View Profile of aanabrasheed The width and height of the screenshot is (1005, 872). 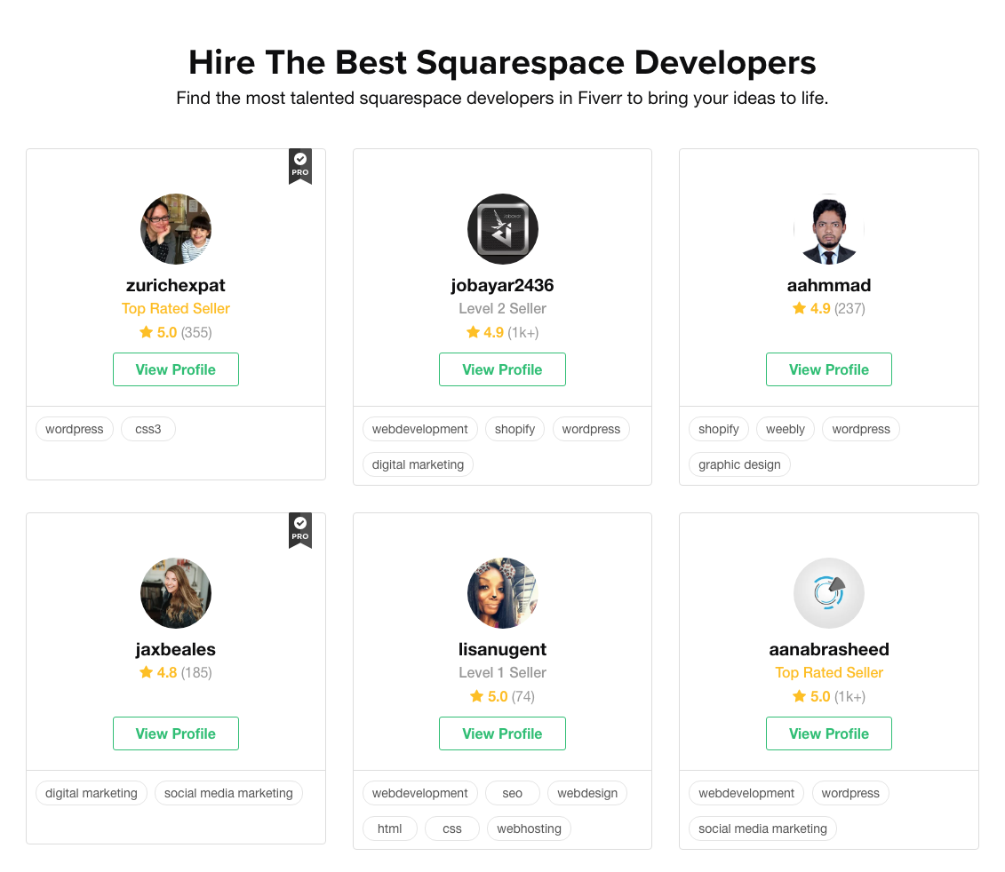829,733
